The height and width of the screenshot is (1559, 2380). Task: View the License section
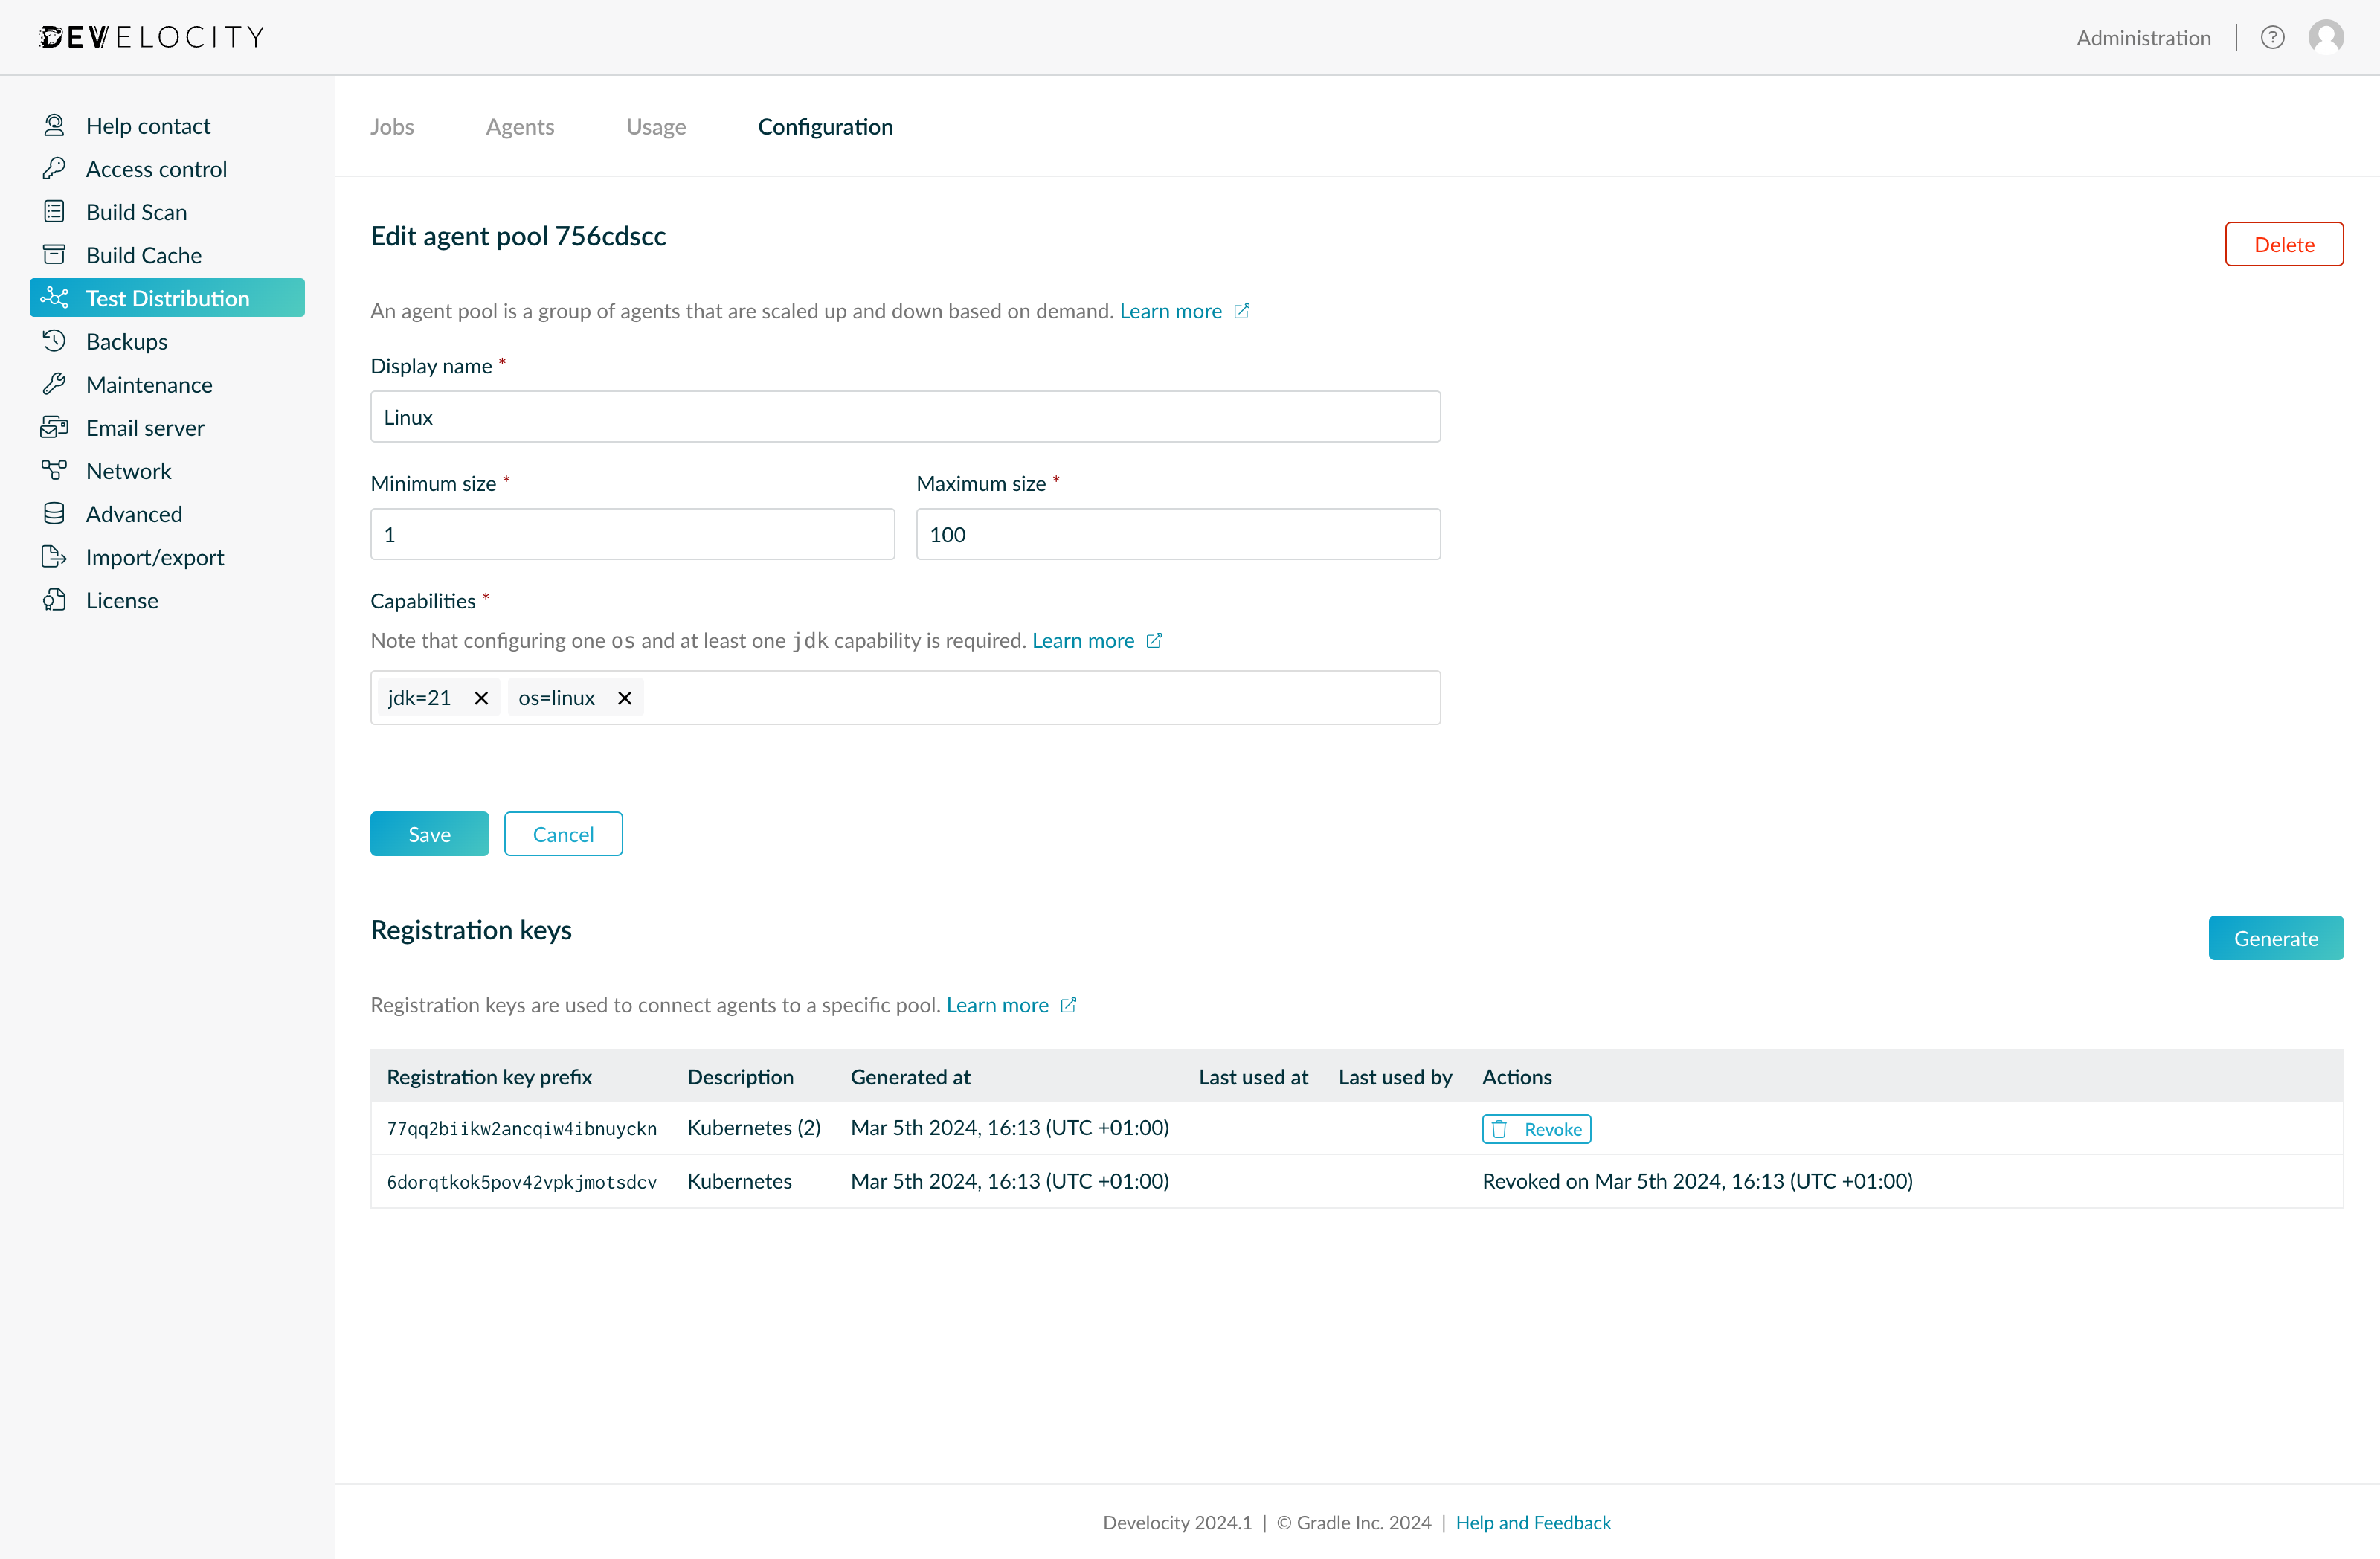coord(122,600)
